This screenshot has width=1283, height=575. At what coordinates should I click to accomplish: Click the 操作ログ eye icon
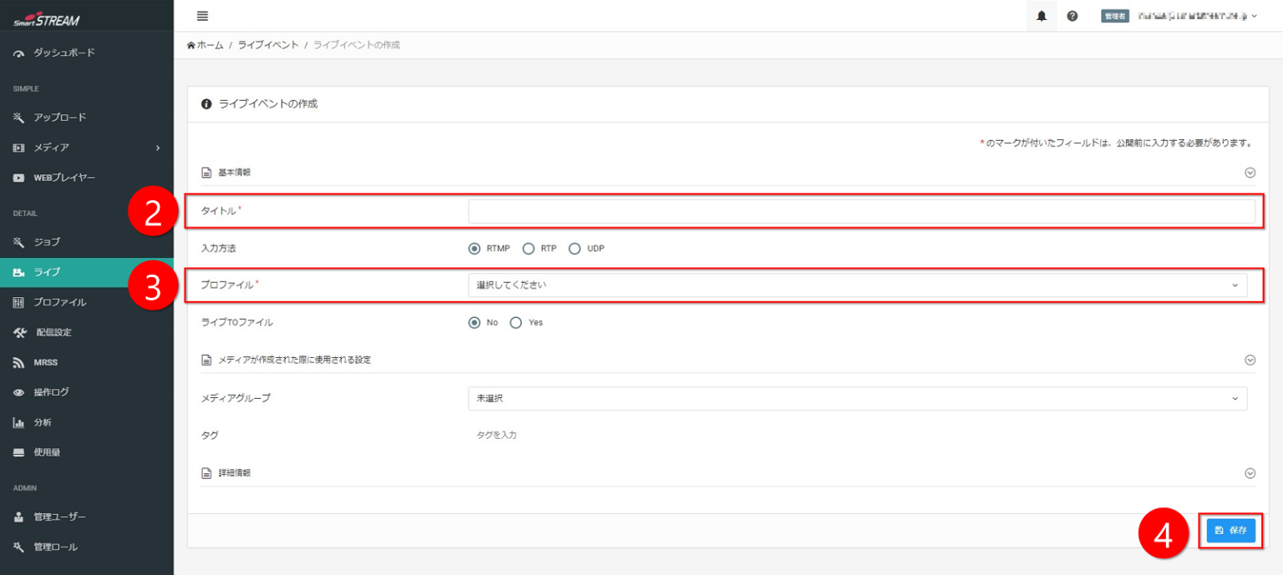pos(19,393)
